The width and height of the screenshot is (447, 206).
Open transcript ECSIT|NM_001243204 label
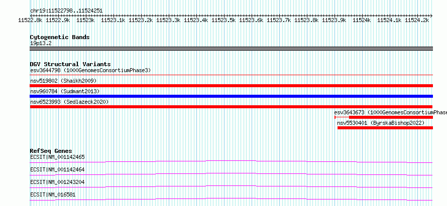pos(57,182)
